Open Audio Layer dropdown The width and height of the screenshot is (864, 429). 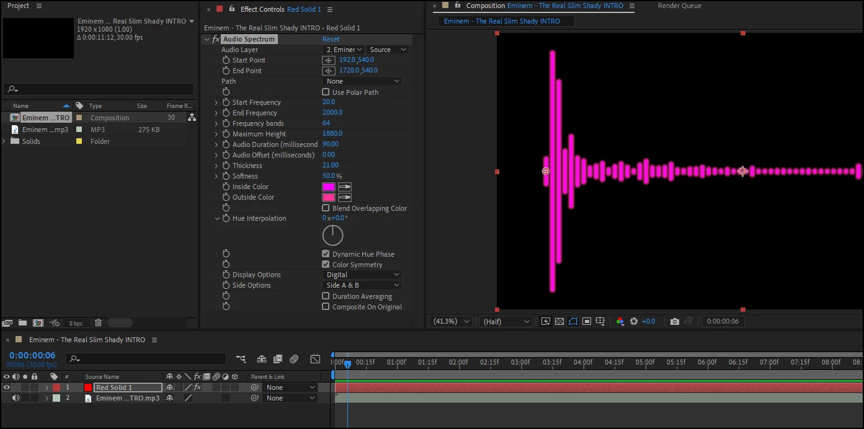click(343, 50)
